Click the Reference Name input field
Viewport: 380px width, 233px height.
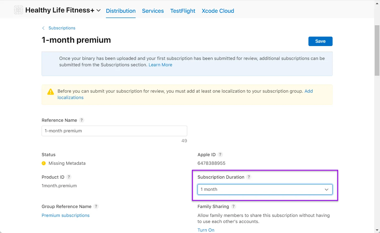point(114,131)
